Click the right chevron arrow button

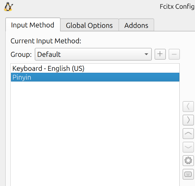pos(188,120)
